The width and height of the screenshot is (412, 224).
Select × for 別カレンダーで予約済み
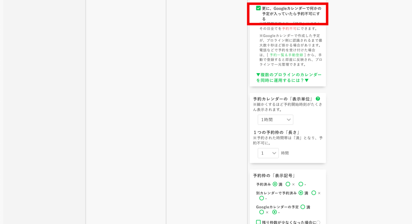[x=314, y=193]
